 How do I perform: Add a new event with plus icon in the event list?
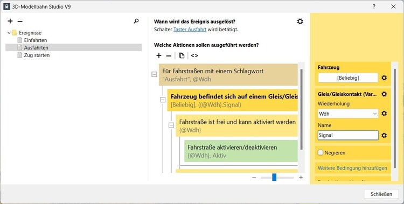point(10,21)
